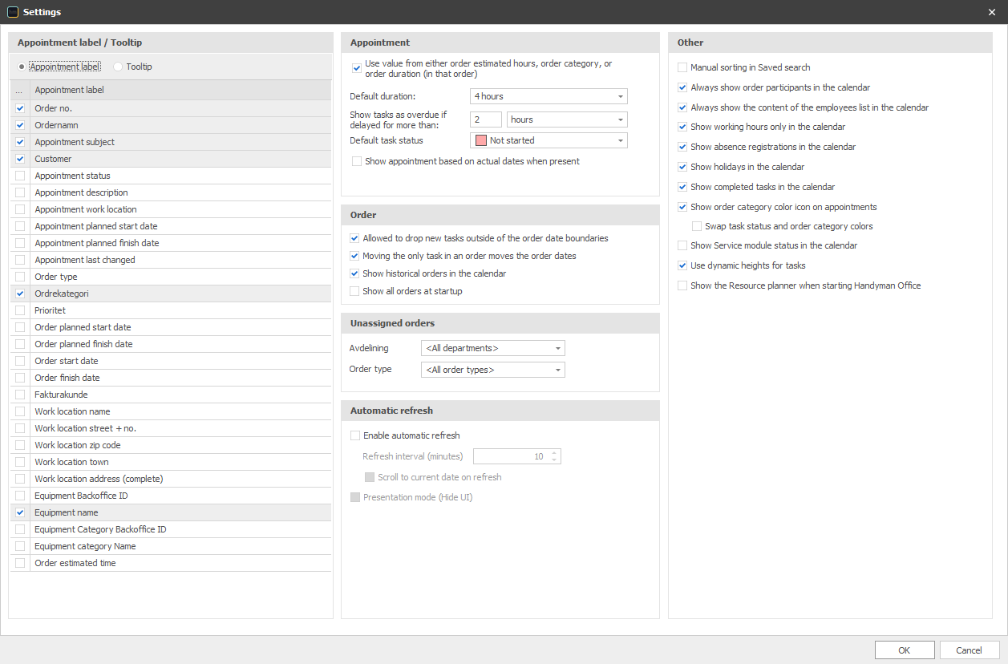Uncheck Use dynamic heights for tasks
This screenshot has width=1008, height=664.
pyautogui.click(x=682, y=265)
